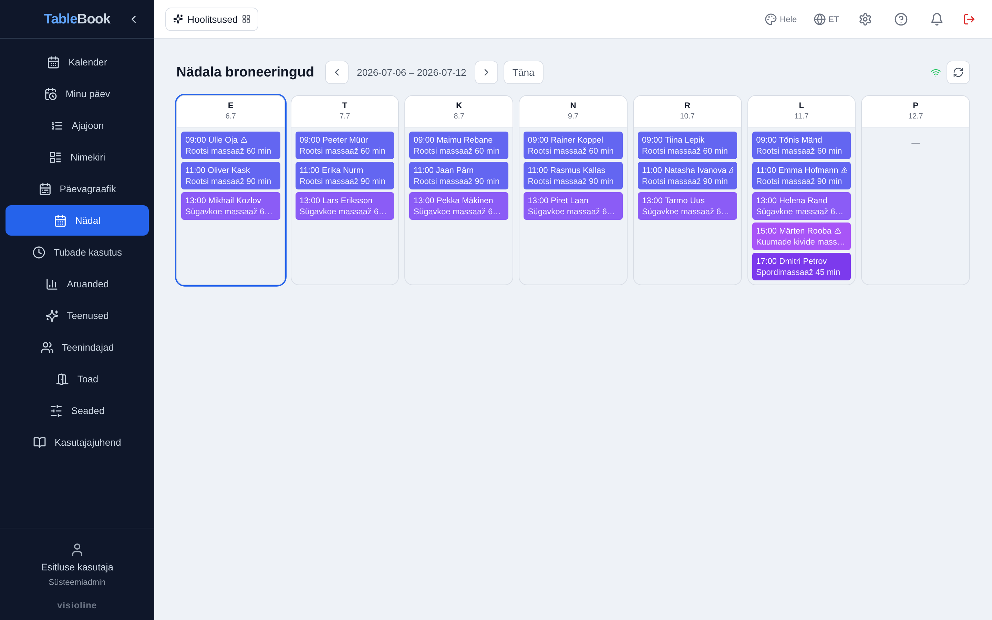Switch language via ET globe button

coord(826,19)
